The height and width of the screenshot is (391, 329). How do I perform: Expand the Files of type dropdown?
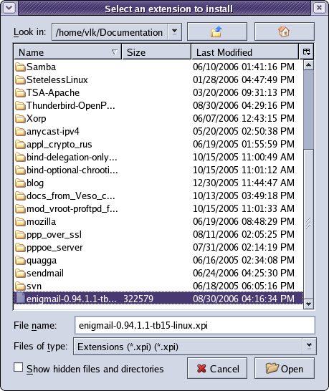click(x=309, y=346)
